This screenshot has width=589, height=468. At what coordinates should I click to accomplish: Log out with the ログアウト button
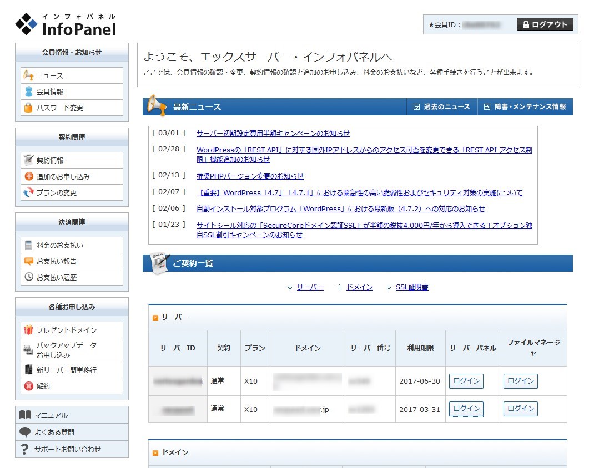point(545,24)
